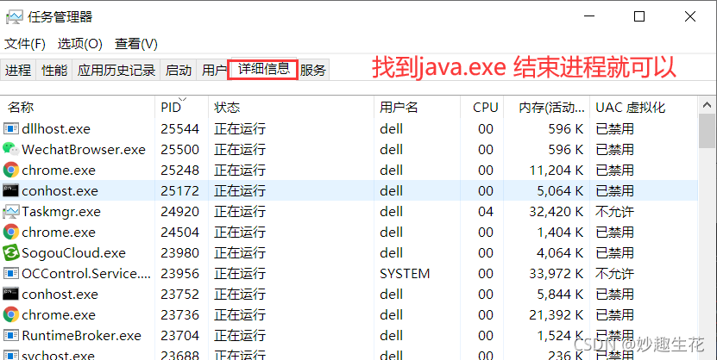Click memory value 33,972 K
The width and height of the screenshot is (717, 360).
tap(557, 273)
